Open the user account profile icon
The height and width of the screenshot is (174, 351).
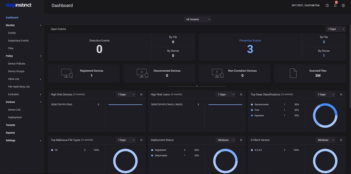(x=343, y=6)
